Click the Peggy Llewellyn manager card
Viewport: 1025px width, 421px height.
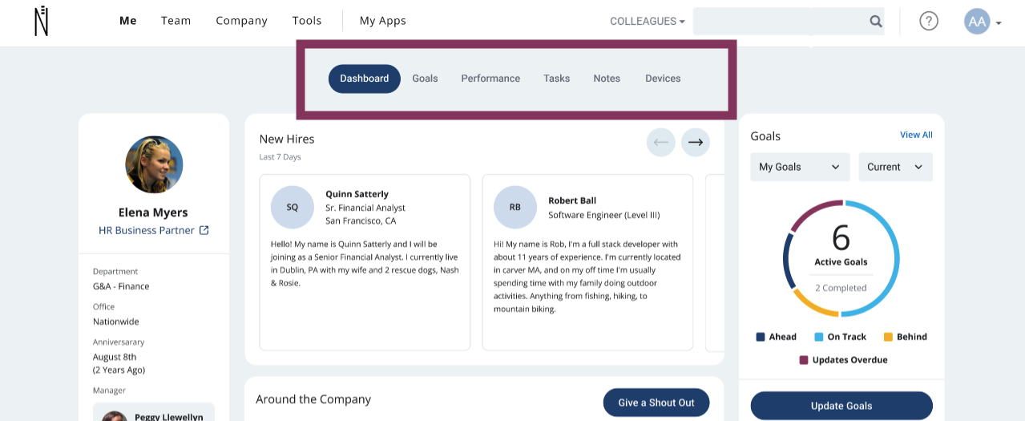tap(154, 412)
